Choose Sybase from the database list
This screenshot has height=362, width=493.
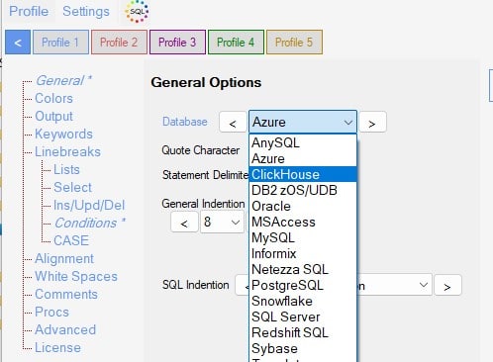tap(303, 348)
